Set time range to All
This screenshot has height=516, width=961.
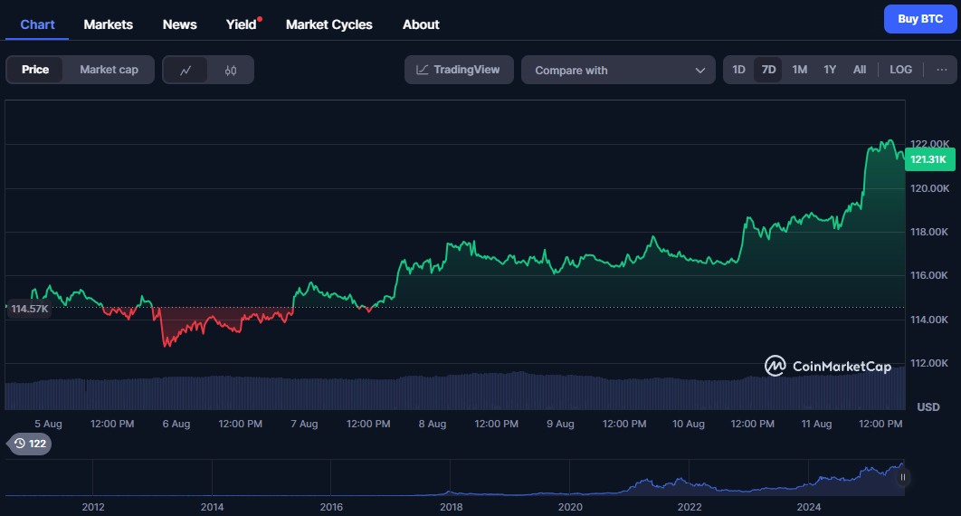point(860,70)
